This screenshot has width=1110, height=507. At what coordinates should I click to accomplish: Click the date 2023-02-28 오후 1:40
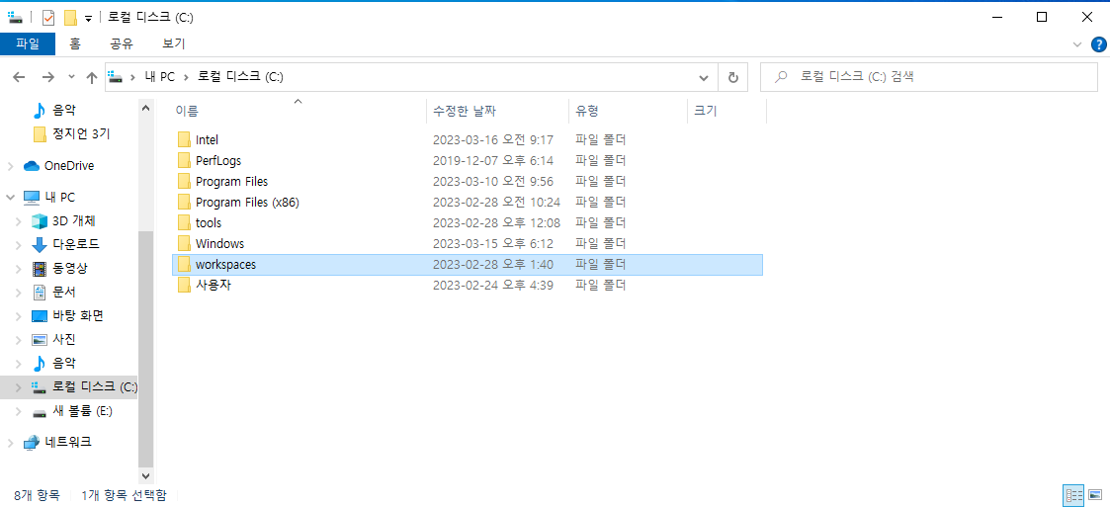click(492, 265)
